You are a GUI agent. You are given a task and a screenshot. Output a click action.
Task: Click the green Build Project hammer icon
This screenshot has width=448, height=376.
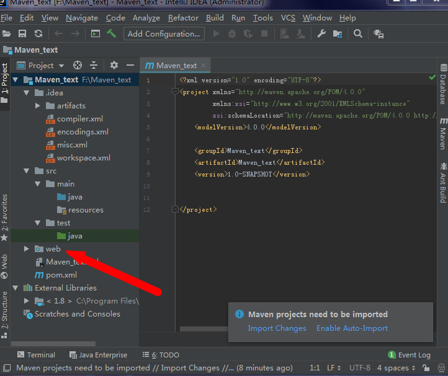(112, 33)
